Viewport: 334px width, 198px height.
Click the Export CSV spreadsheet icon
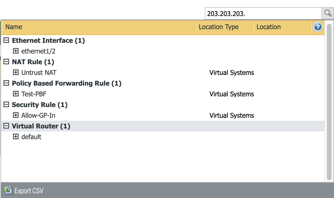pos(8,190)
